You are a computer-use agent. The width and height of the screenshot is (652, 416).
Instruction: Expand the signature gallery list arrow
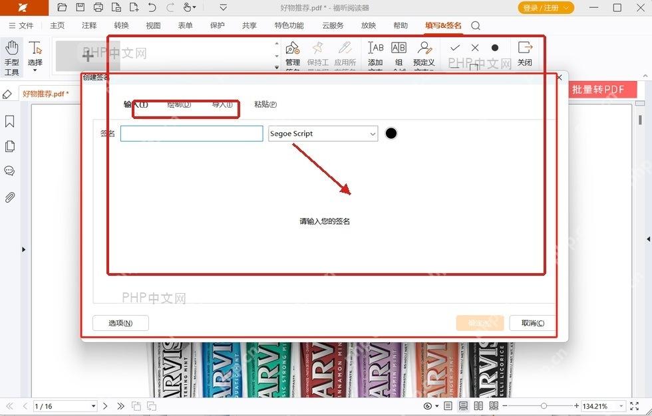(277, 67)
